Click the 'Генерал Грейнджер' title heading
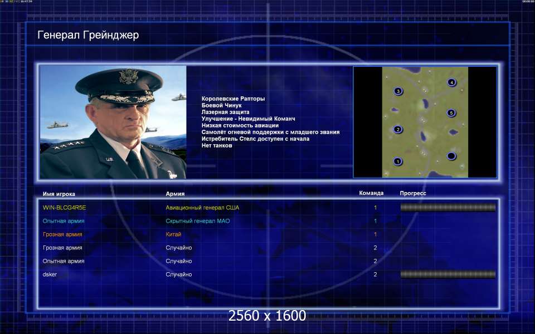 pyautogui.click(x=88, y=35)
